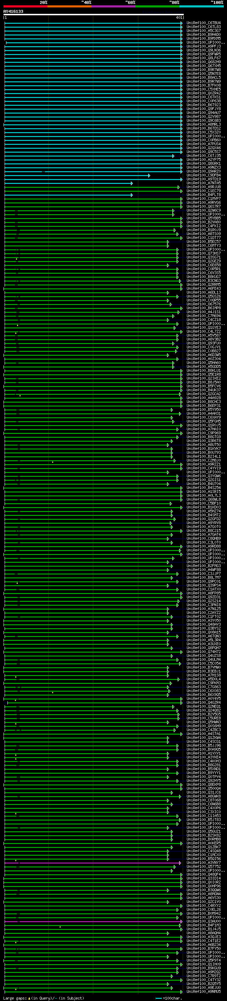Viewport: 227px width, 1001px height.
Task: Select hit UniRef100_C6TBU4
Action: 203,23
